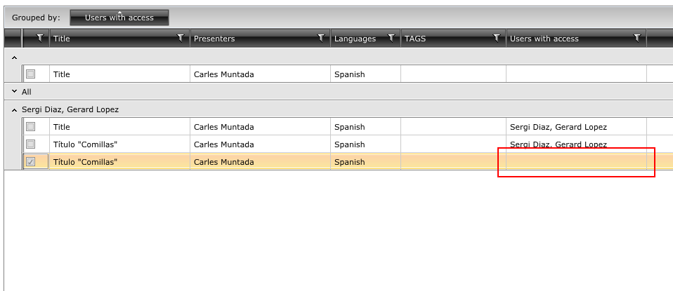673x291 pixels.
Task: Tick the checkbox of the non-highlighted Título "Comillas" row
Action: coord(30,144)
